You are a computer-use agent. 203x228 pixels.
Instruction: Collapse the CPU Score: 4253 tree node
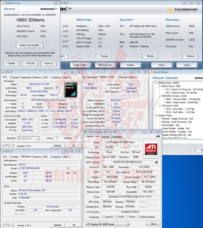click(x=160, y=106)
